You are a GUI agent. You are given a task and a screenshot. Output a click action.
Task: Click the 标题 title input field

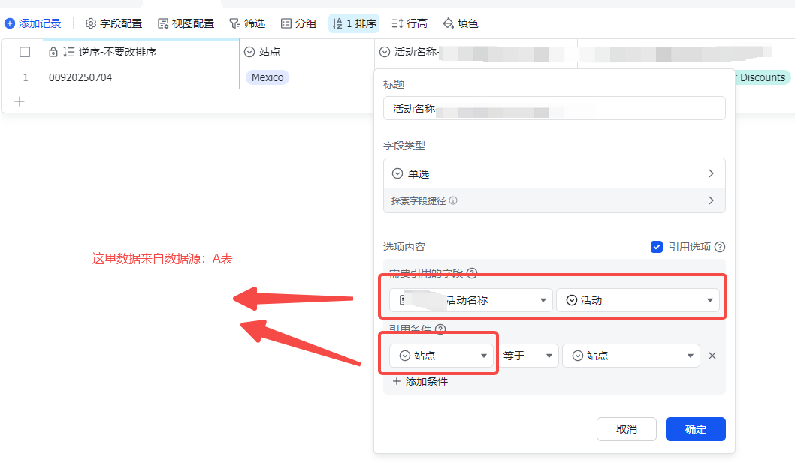[554, 108]
